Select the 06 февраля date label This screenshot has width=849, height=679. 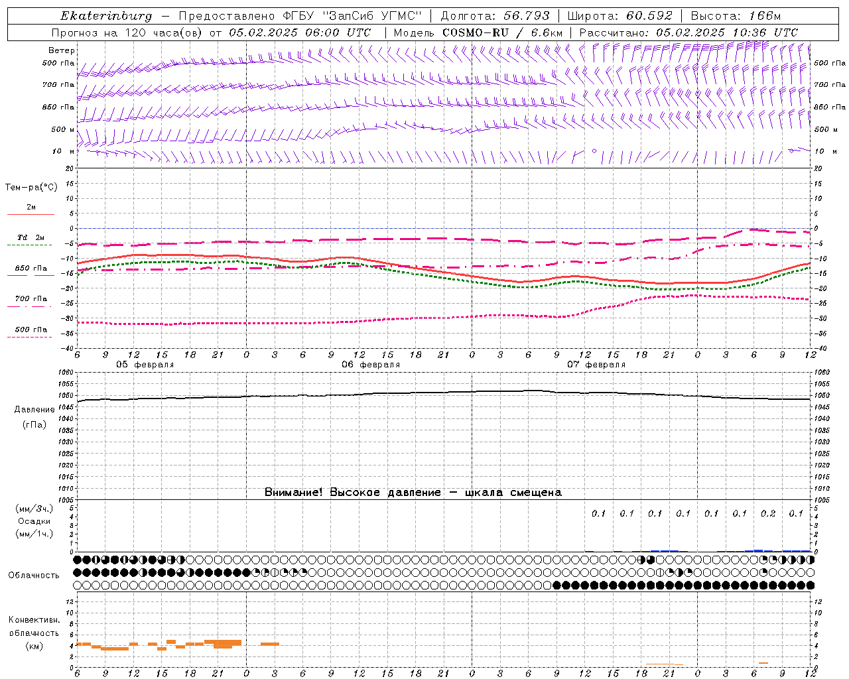tap(371, 365)
